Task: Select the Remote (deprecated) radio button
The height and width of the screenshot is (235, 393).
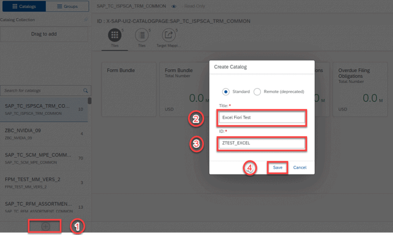Action: (x=257, y=91)
